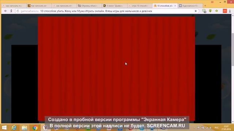Image resolution: width=234 pixels, height=131 pixels.
Task: Switch to the second 'Как написать' tab
Action: 39,6
